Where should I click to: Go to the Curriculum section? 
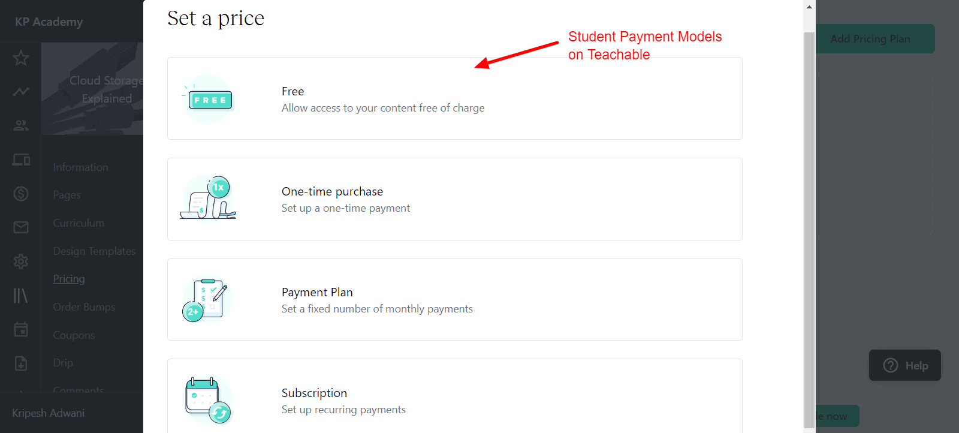click(x=79, y=223)
